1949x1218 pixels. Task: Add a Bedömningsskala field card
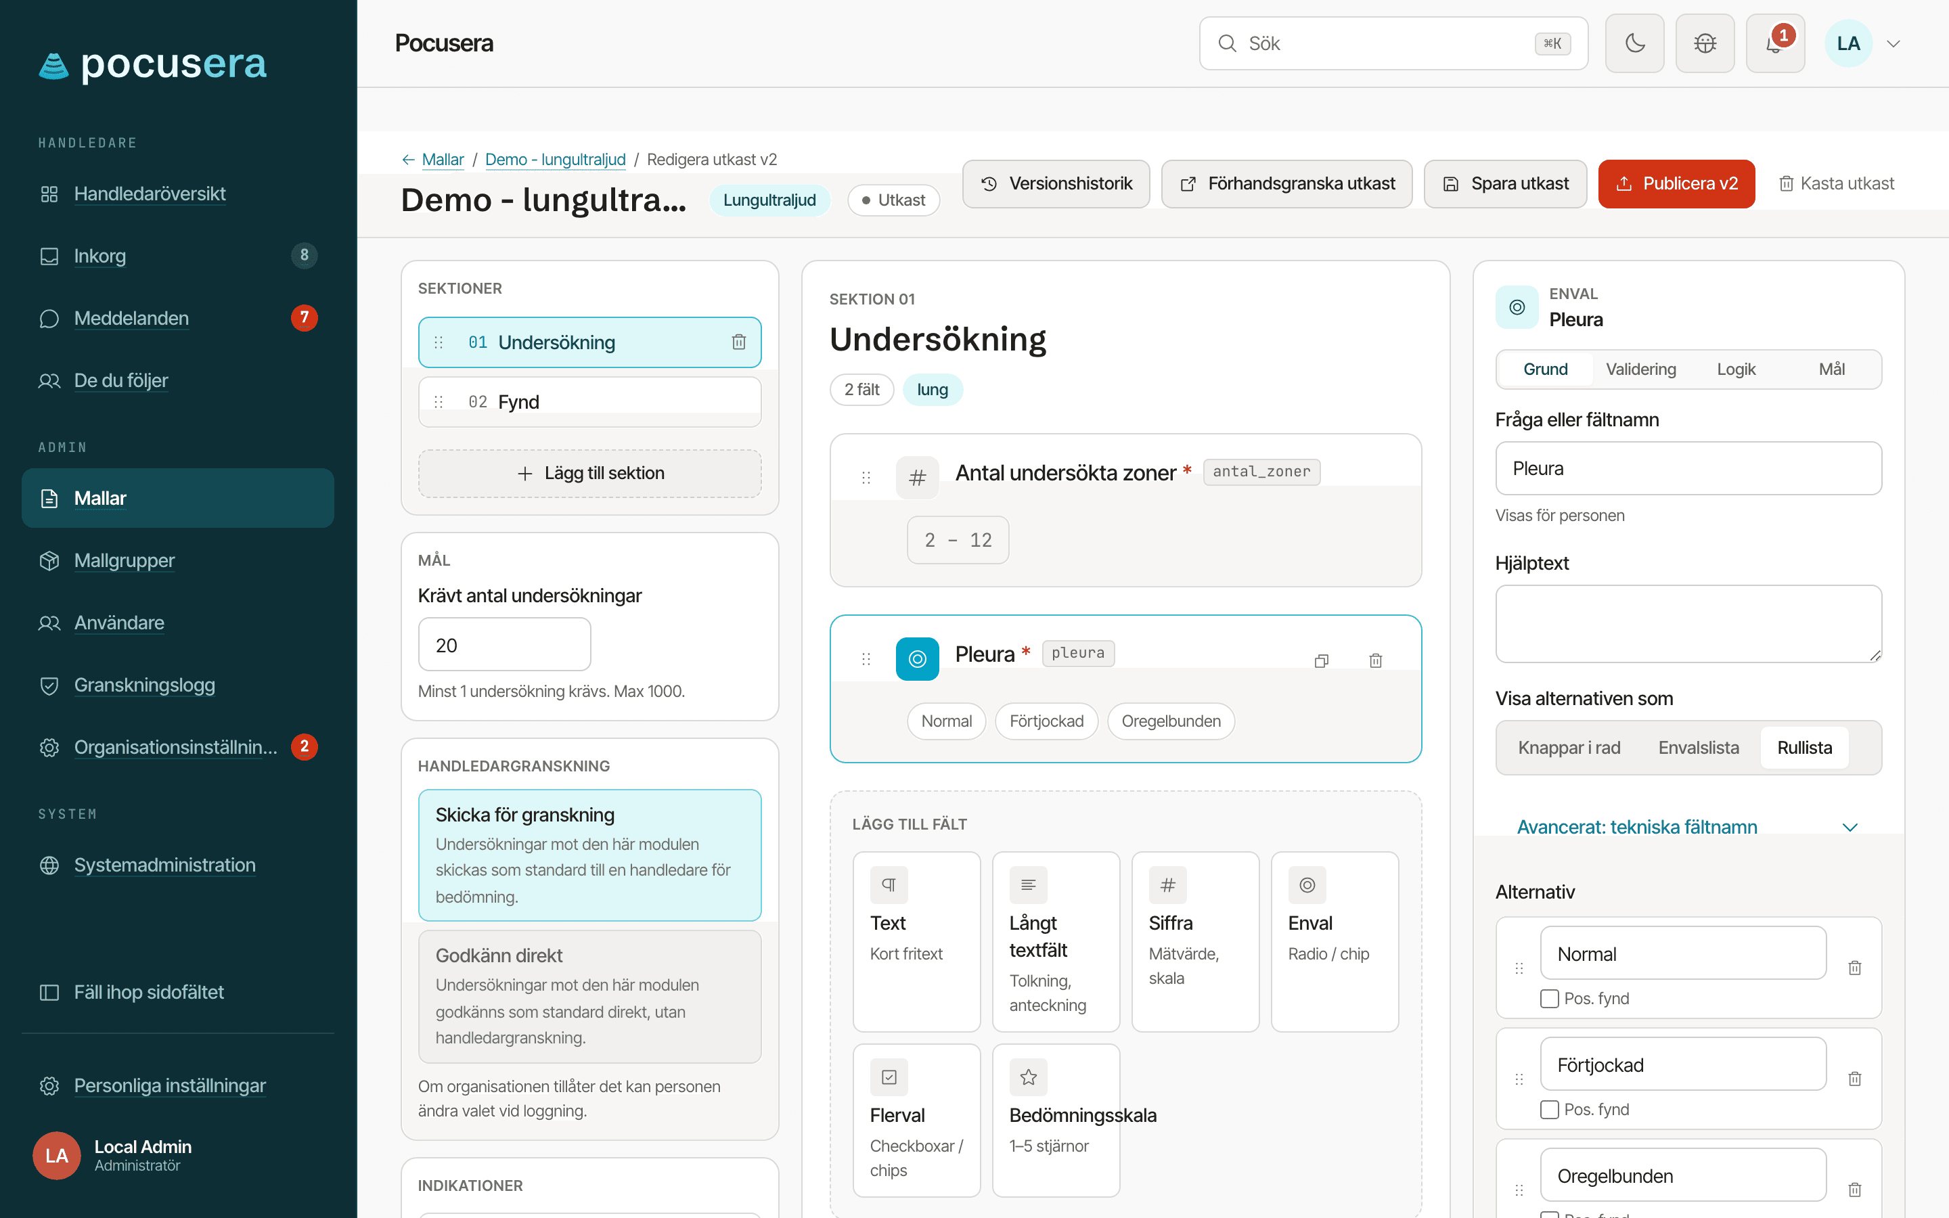[x=1056, y=1121]
